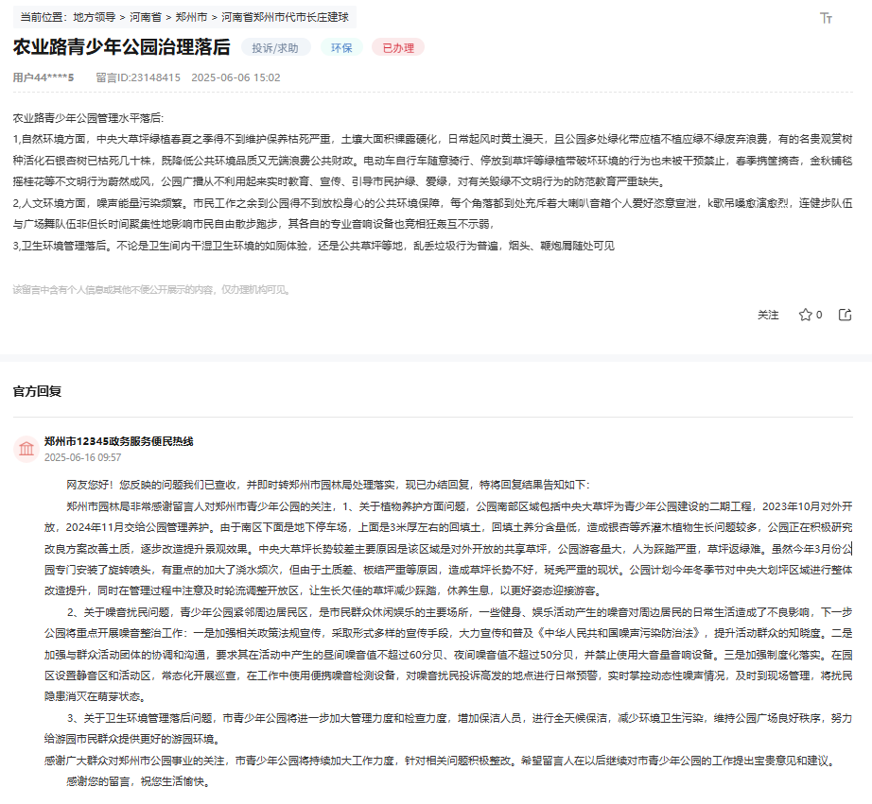Click the grey privacy notice 该留言中含有个人信息
Viewport: 872px width, 804px height.
click(x=151, y=289)
